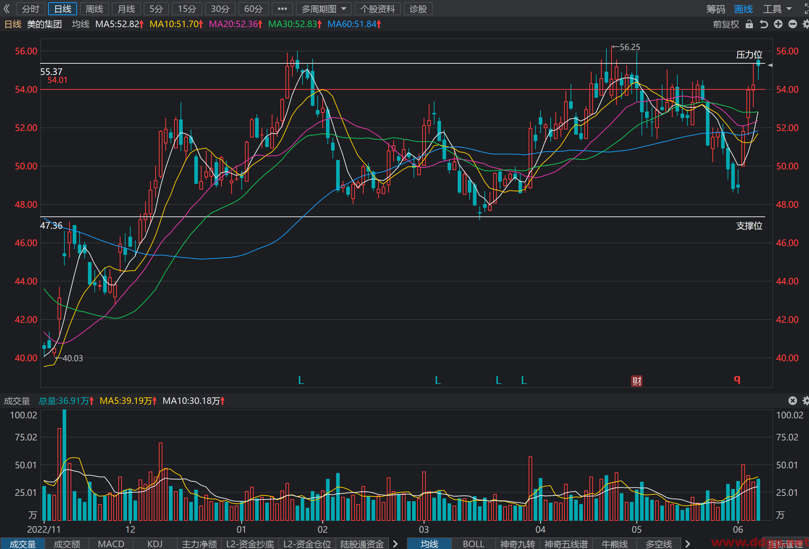Click the MA60:51.84 legend value
This screenshot has height=549, width=809.
(x=354, y=24)
